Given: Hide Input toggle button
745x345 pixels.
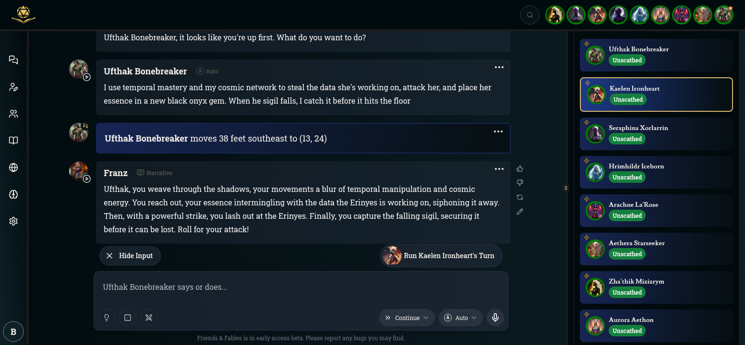Looking at the screenshot, I should click(130, 256).
